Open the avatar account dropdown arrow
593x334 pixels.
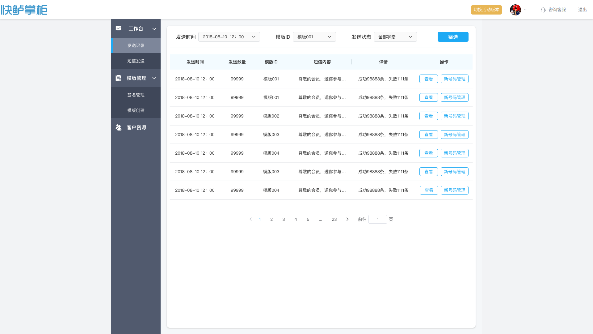click(525, 10)
